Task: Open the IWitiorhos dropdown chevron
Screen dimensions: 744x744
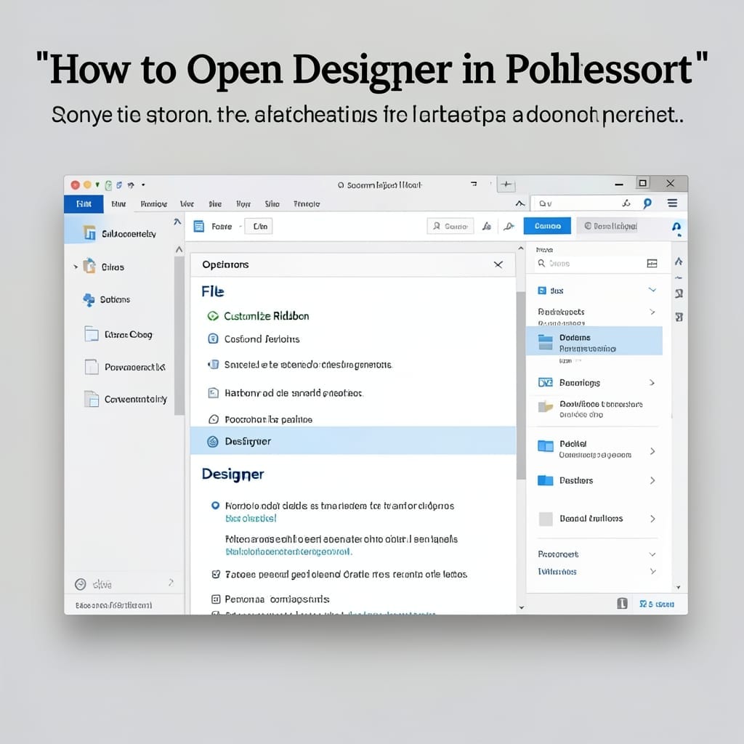Action: pyautogui.click(x=652, y=571)
